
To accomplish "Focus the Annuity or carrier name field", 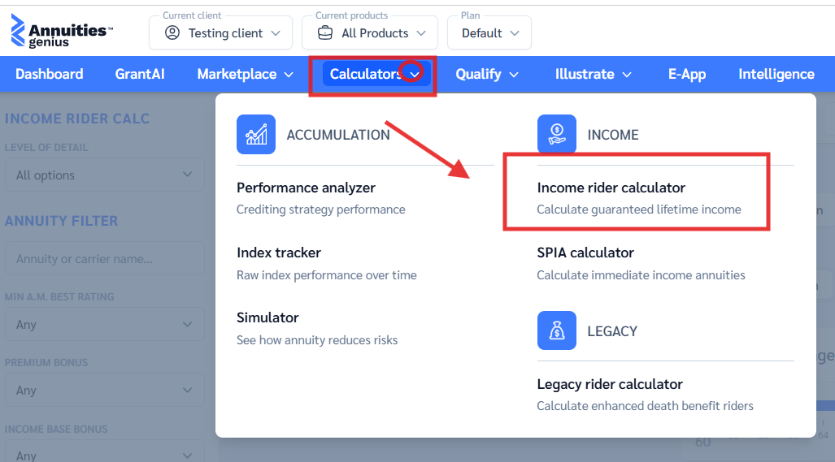I will pos(104,259).
